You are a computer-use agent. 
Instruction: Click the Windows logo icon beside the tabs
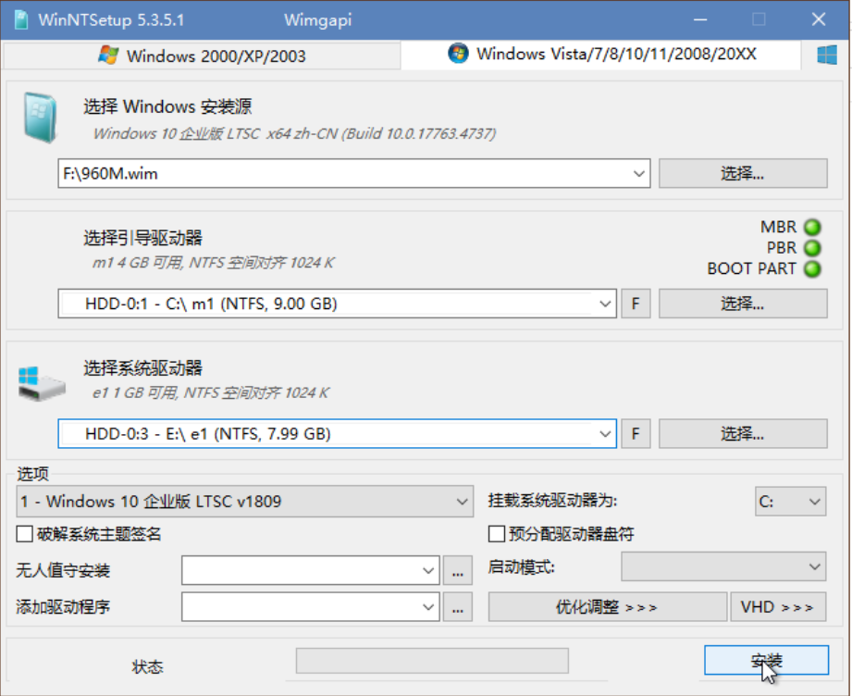coord(826,55)
